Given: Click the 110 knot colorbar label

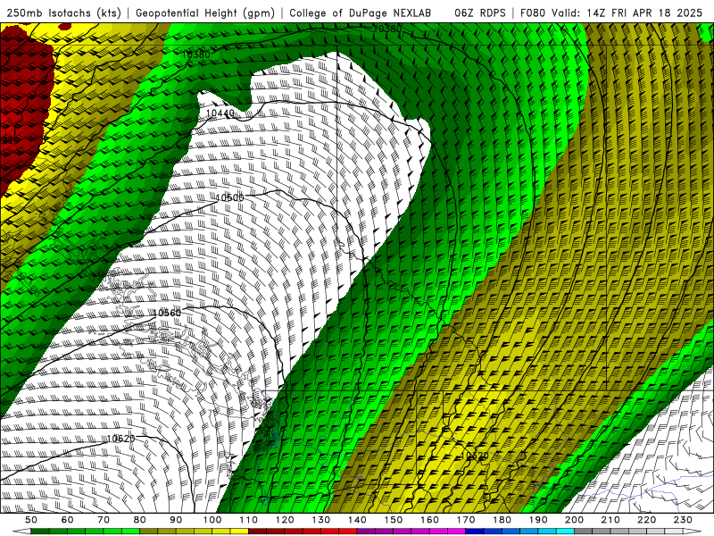Looking at the screenshot, I should [248, 520].
